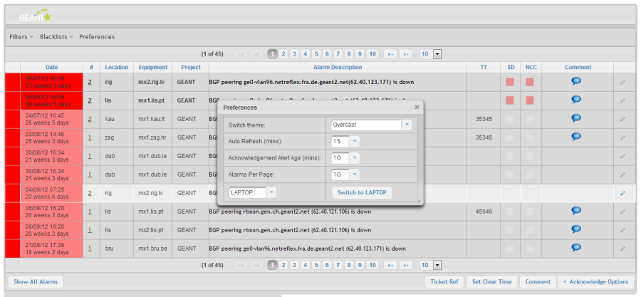Open the Blacklists menu
The image size is (641, 297).
coord(56,37)
